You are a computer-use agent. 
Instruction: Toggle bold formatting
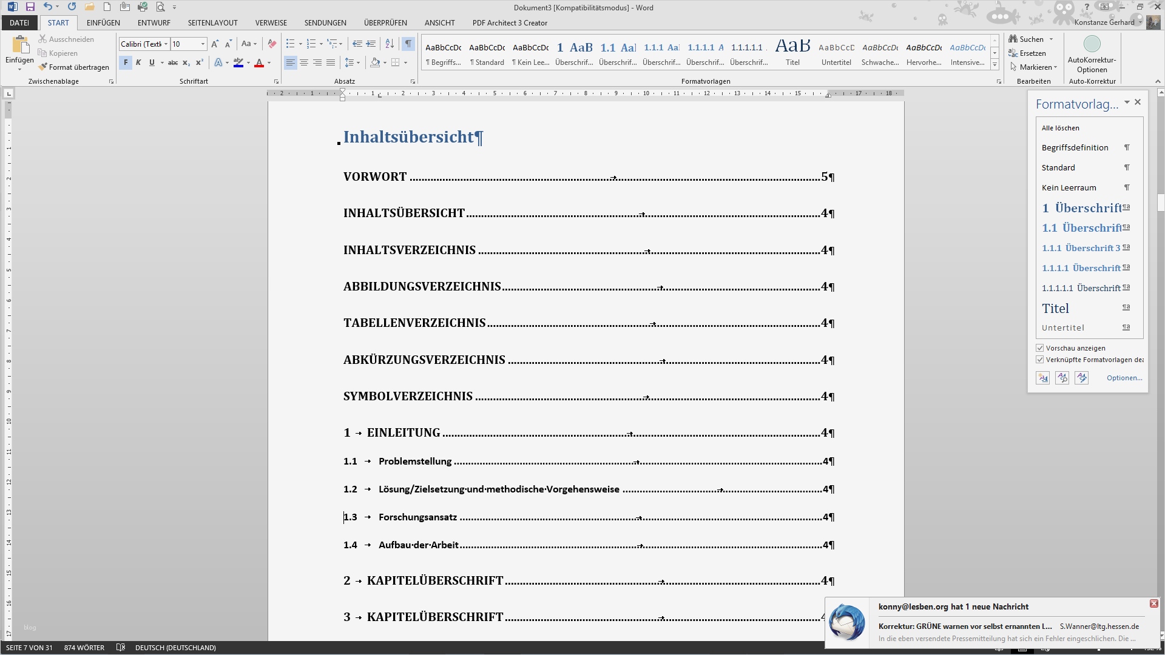(x=126, y=62)
